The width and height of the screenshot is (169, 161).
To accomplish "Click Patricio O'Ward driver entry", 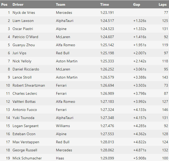I will (x=25, y=37).
